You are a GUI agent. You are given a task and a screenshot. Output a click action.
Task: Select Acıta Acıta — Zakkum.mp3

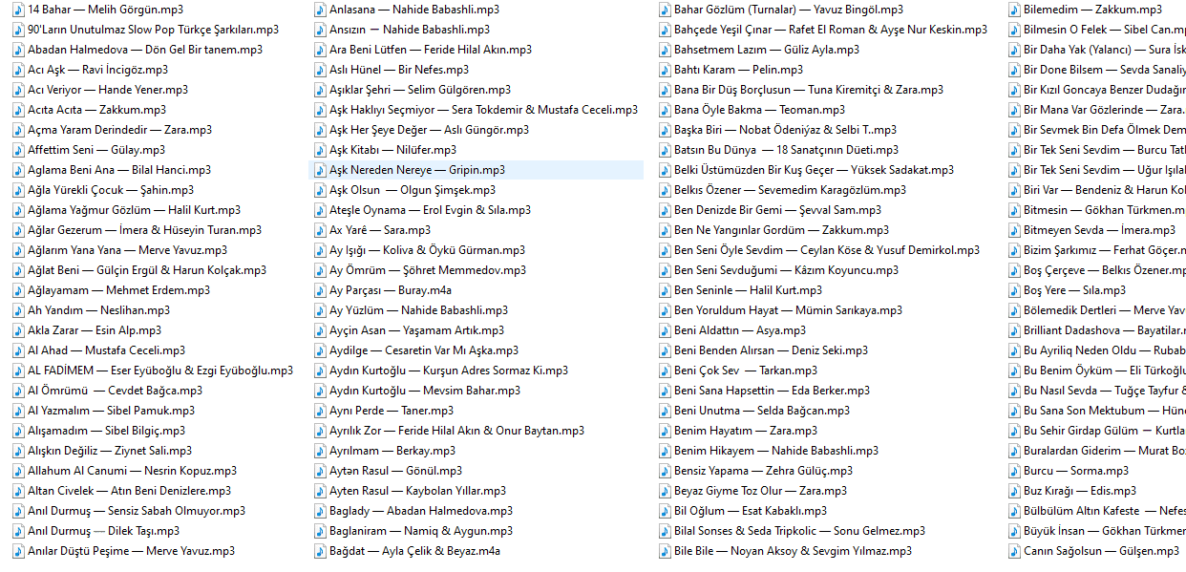coord(96,110)
